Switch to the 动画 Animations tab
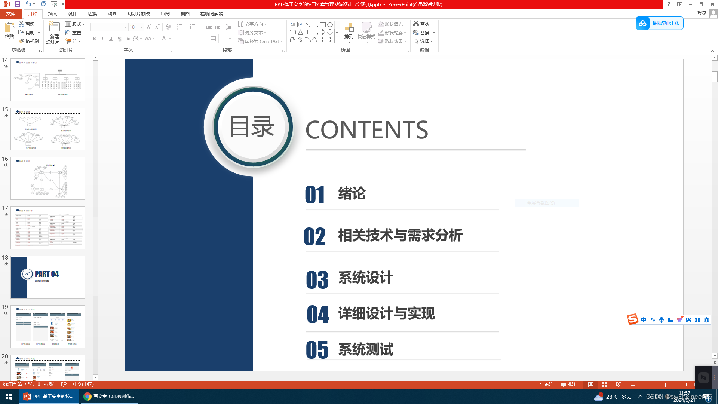 click(x=112, y=13)
